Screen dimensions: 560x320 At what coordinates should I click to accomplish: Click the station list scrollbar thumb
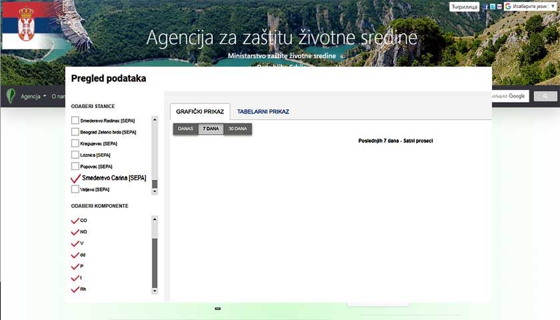(155, 184)
